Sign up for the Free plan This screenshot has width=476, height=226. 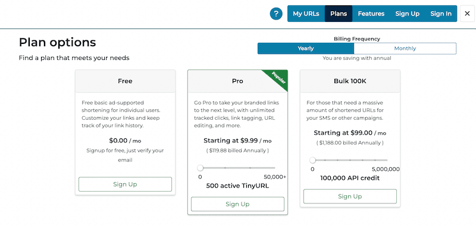125,184
